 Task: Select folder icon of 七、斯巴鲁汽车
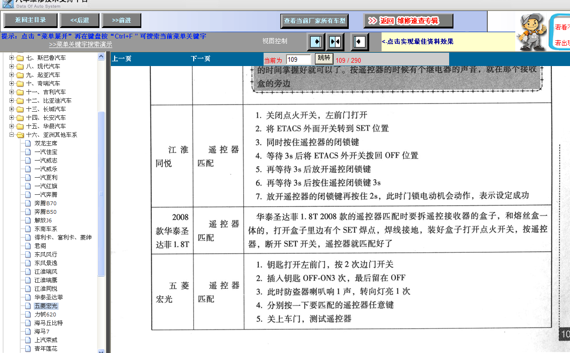click(20, 58)
